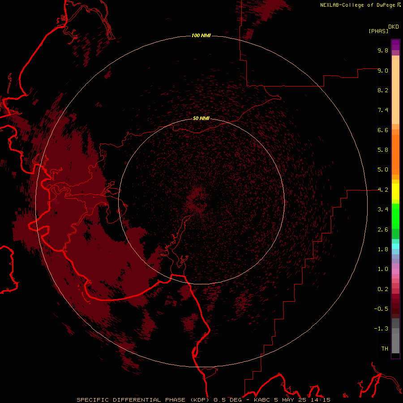This screenshot has height=403, width=403.
Task: Click the 6.6 scale value
Action: pyautogui.click(x=383, y=130)
